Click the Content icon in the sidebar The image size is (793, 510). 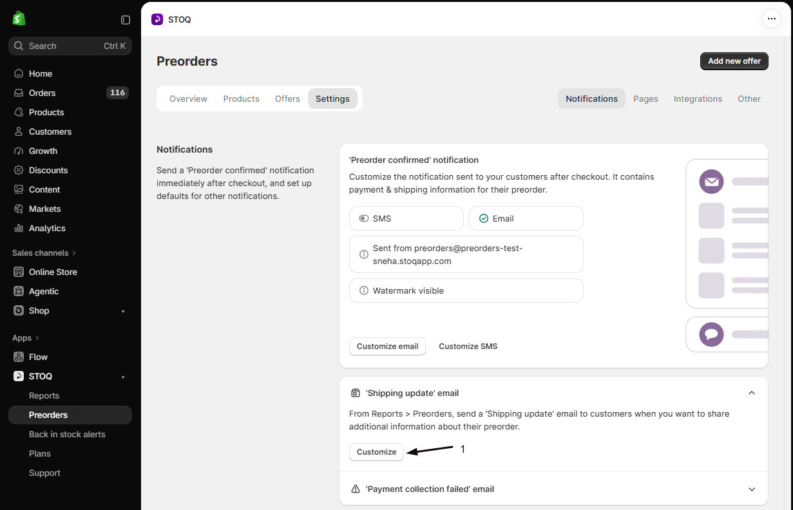click(19, 189)
